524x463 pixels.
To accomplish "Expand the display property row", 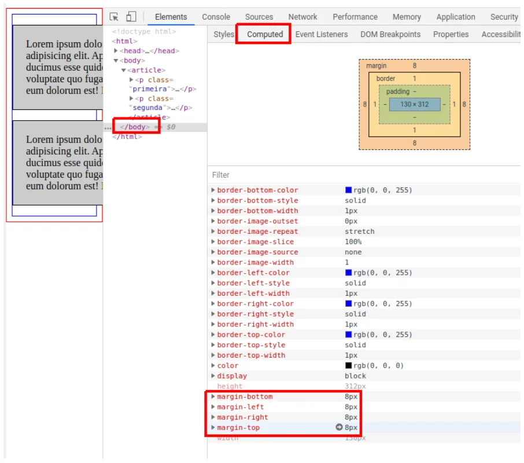I will [x=213, y=376].
